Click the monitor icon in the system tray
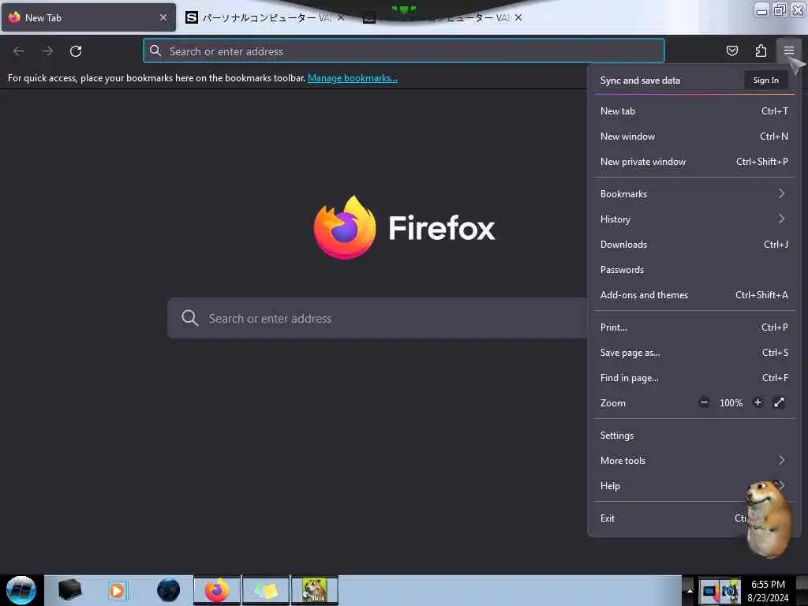 point(709,591)
